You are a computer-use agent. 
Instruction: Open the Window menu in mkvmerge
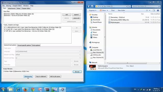26,6
